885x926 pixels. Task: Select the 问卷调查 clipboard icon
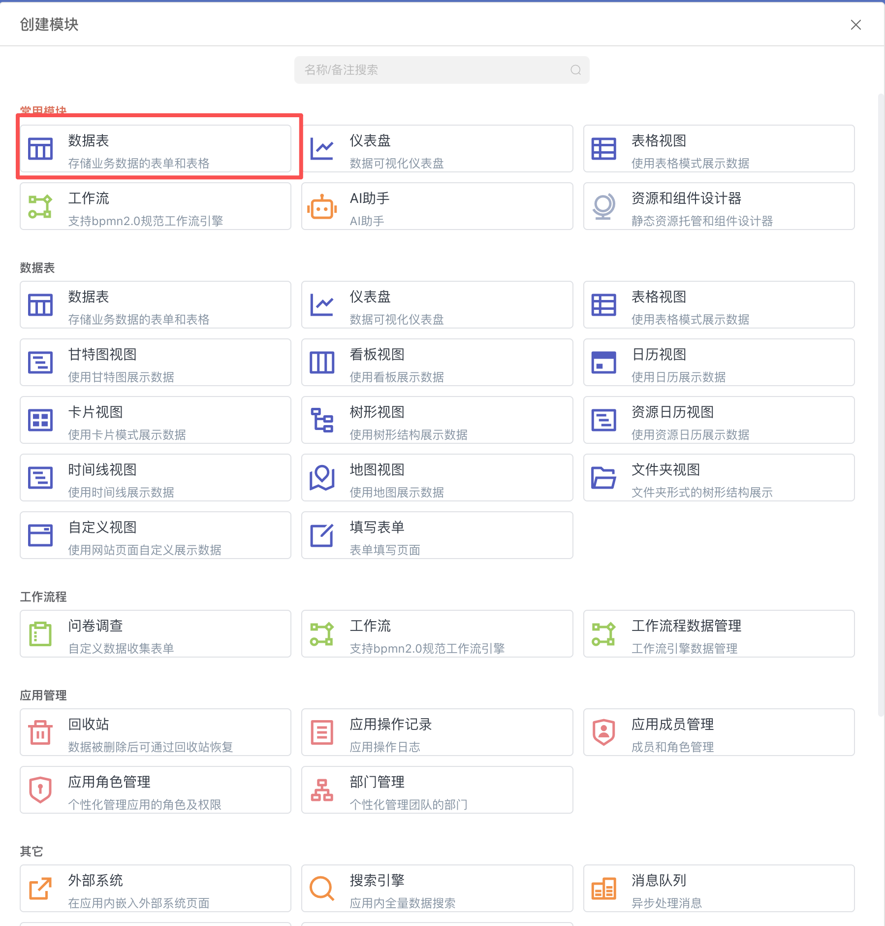tap(40, 634)
